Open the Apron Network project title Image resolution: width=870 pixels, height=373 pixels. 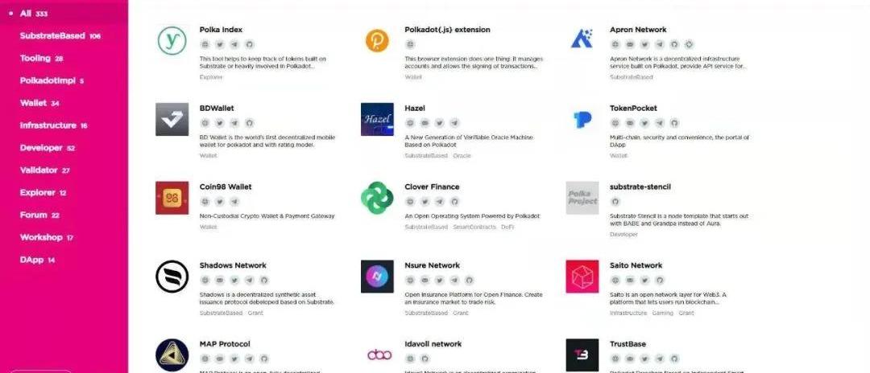[638, 30]
